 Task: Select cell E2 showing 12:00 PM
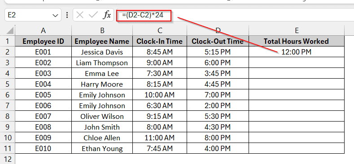click(x=297, y=52)
